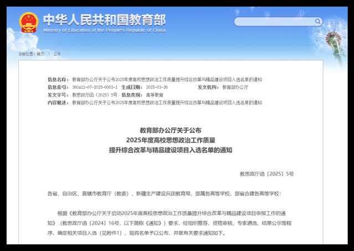354x251 pixels.
Task: Click the magnifier search icon
Action: pos(318,22)
